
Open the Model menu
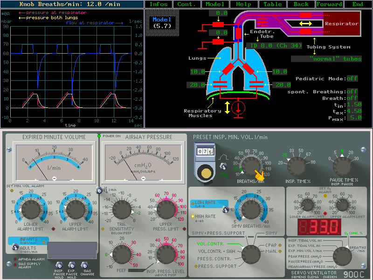215,4
